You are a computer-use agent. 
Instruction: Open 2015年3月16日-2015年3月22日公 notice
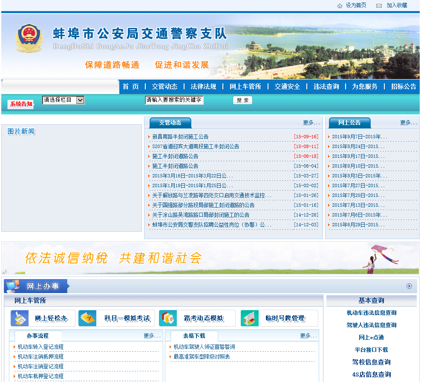[x=193, y=176]
